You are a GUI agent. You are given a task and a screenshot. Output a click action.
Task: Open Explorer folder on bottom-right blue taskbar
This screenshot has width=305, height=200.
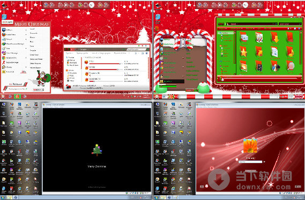163,197
